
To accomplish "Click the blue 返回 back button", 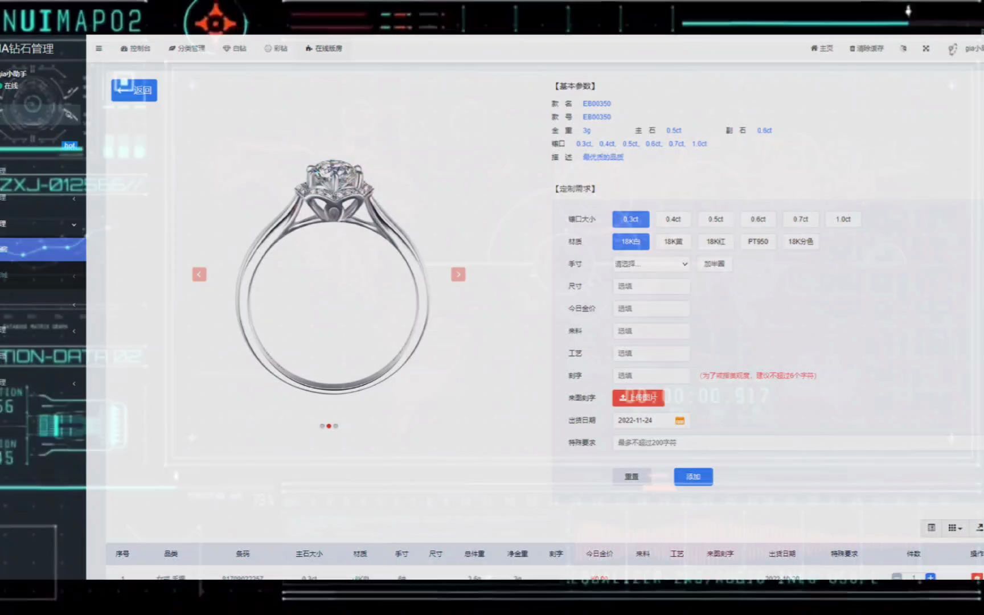I will [134, 90].
